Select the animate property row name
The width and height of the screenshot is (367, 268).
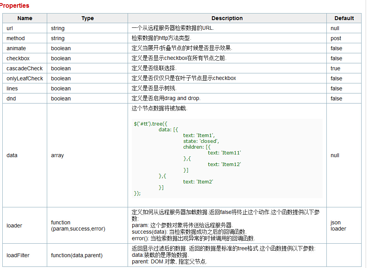(16, 48)
